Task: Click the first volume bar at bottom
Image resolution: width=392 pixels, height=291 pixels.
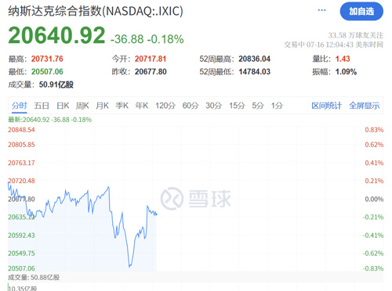Action: (x=9, y=287)
